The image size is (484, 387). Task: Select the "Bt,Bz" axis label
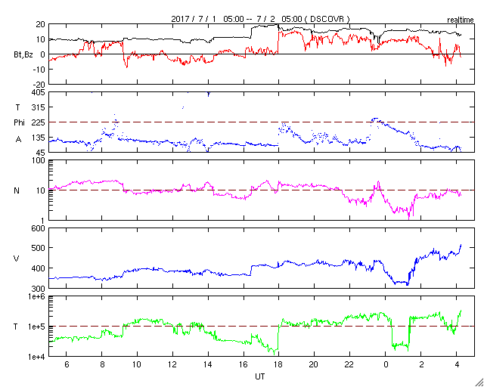click(23, 55)
